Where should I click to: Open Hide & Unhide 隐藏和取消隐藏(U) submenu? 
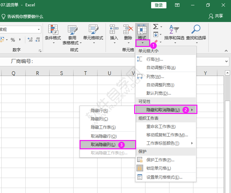166,110
